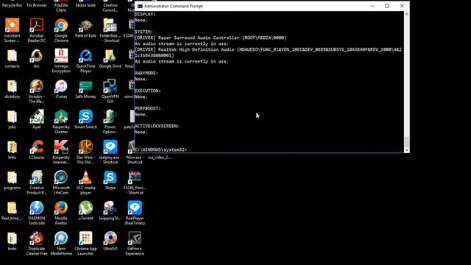Launch Mozilla Firefox from the desktop
The width and height of the screenshot is (471, 265).
[x=61, y=208]
